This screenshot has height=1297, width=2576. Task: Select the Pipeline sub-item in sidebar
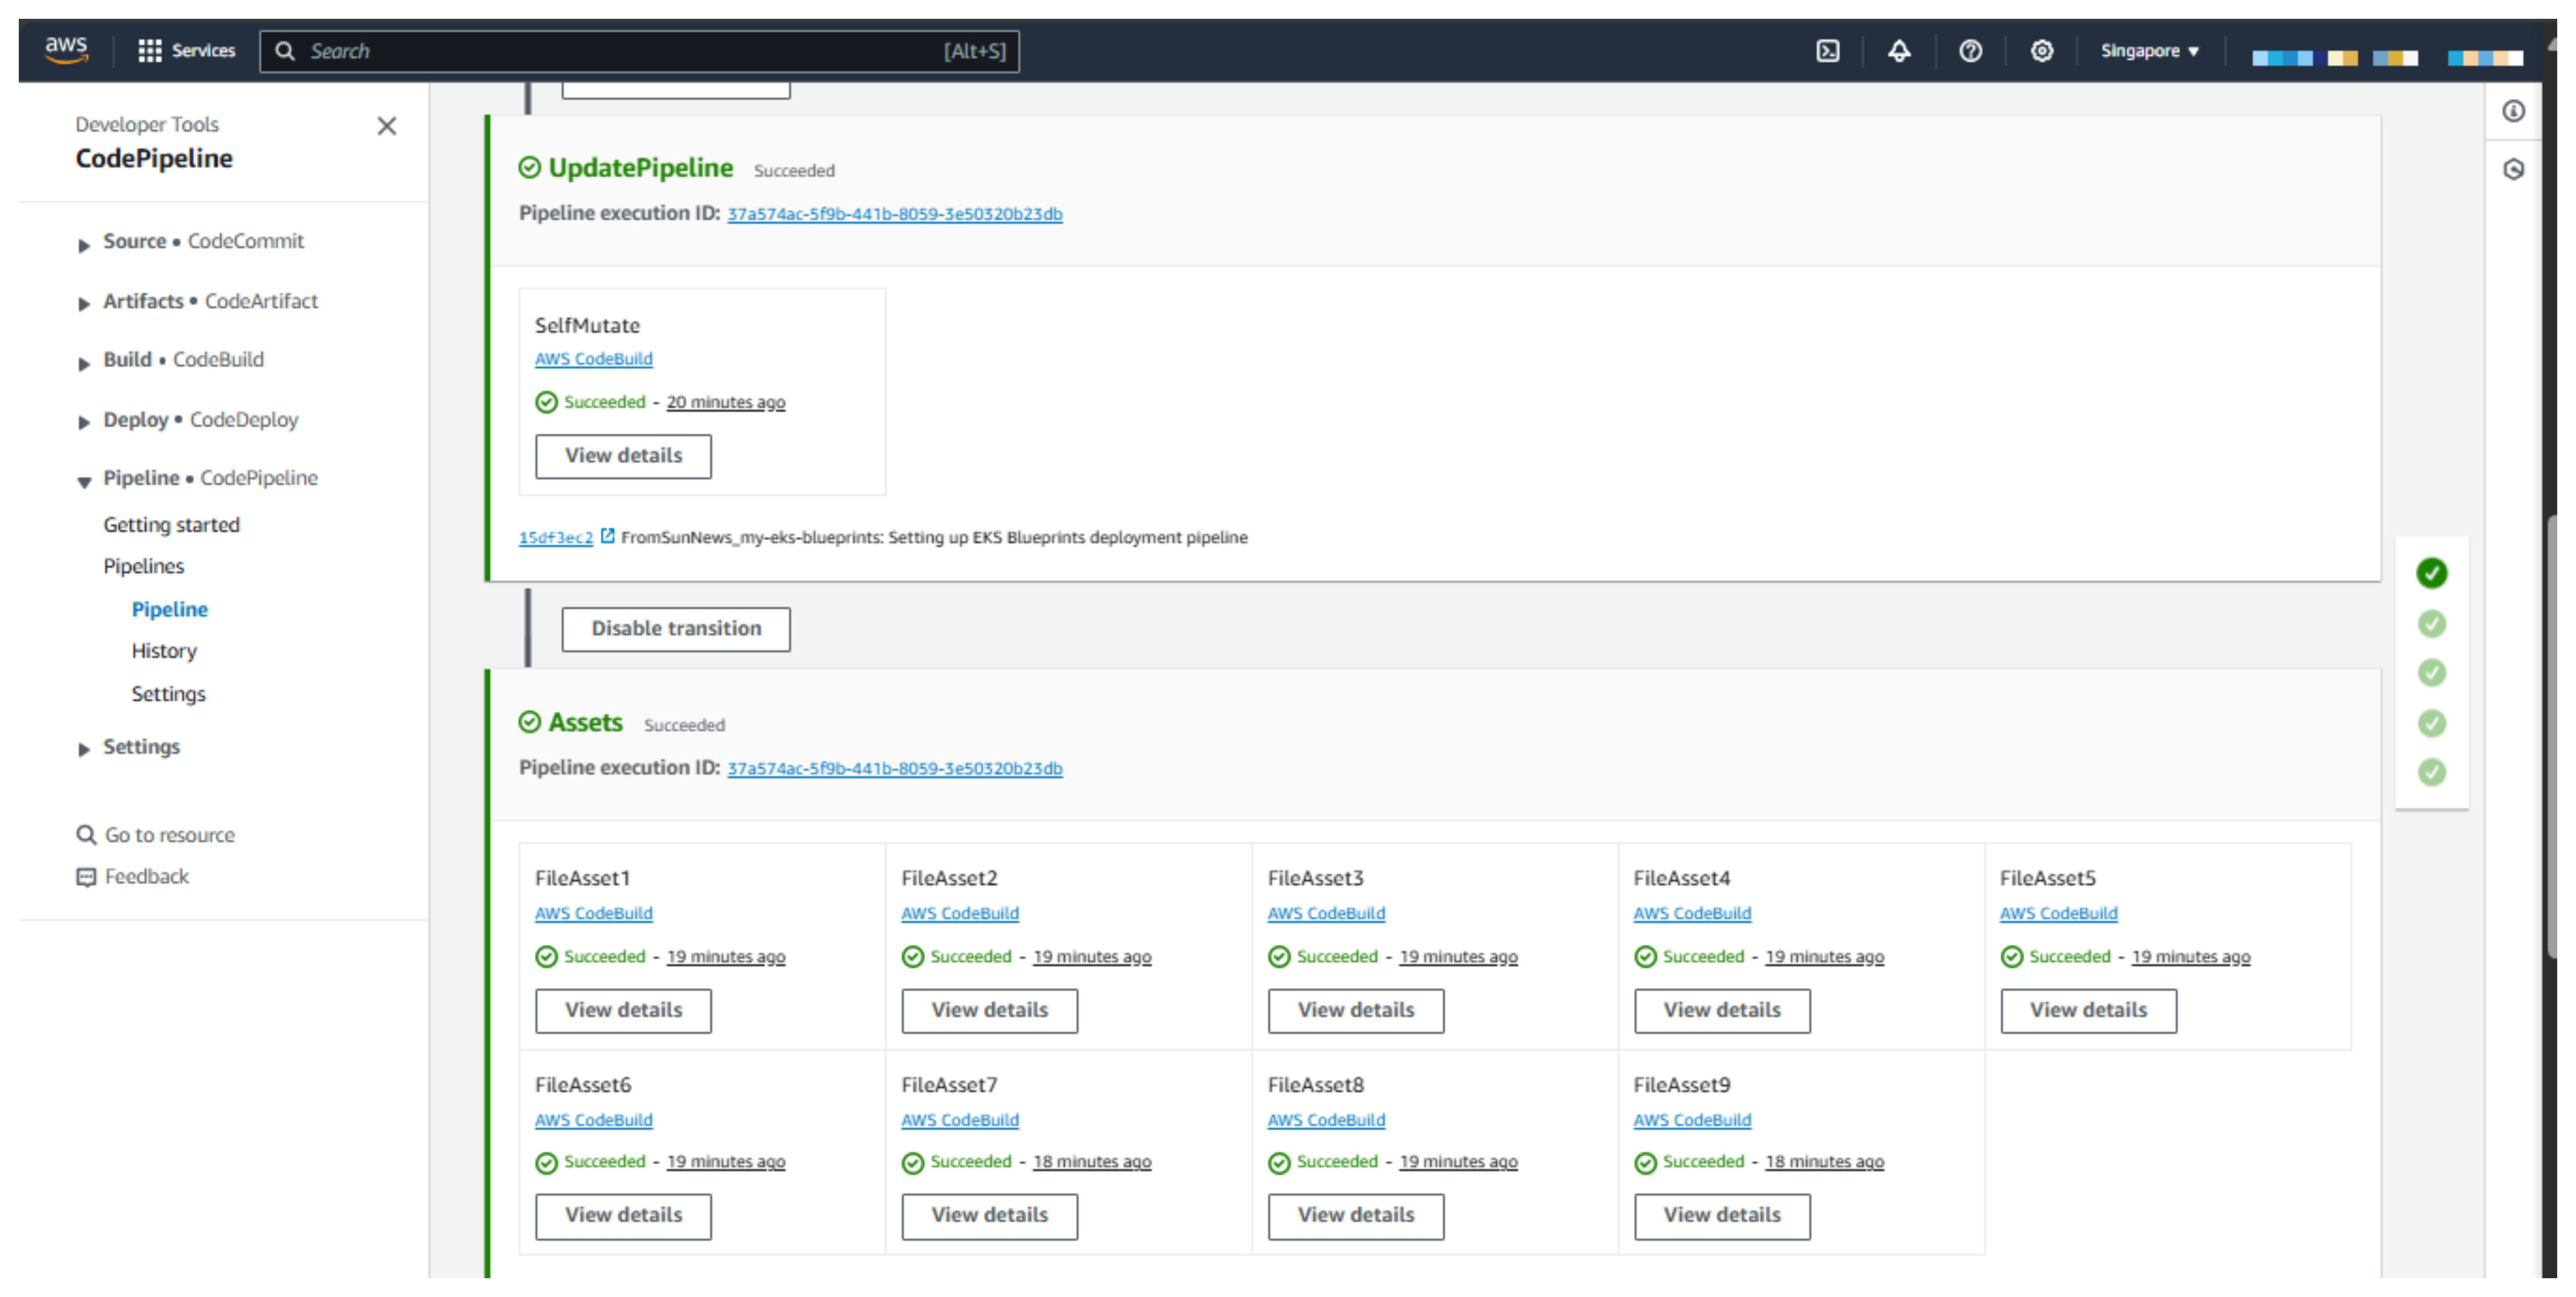click(170, 609)
